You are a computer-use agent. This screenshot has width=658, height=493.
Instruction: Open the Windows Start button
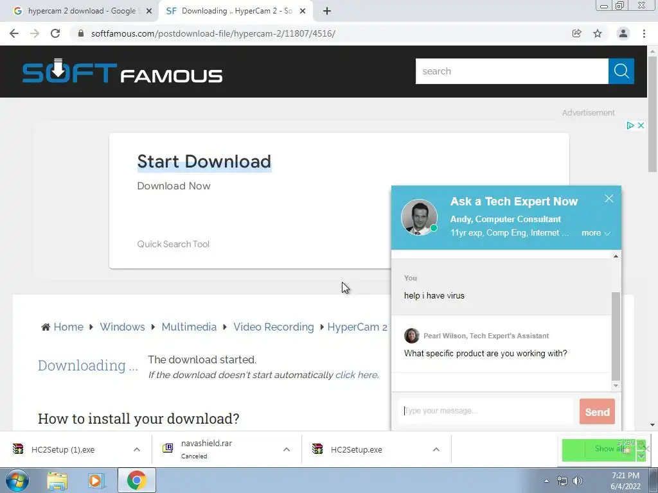(x=16, y=480)
